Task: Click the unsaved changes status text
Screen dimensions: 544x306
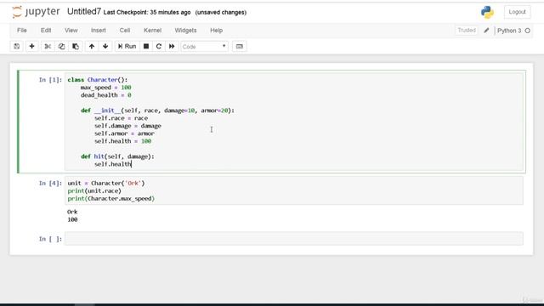Action: (221, 12)
